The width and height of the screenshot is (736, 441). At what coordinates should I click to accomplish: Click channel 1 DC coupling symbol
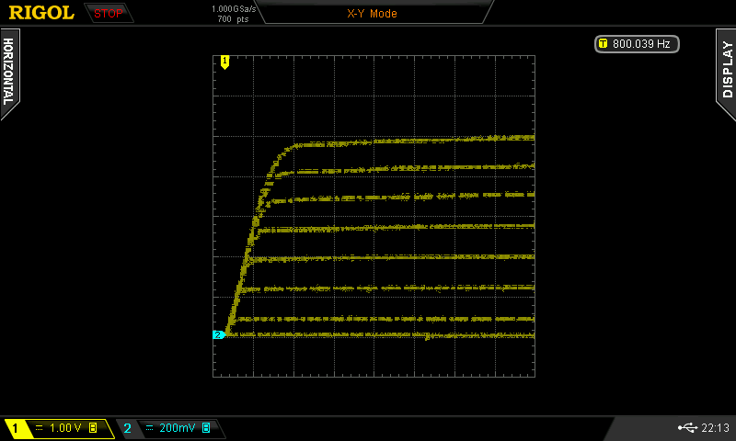pyautogui.click(x=39, y=428)
